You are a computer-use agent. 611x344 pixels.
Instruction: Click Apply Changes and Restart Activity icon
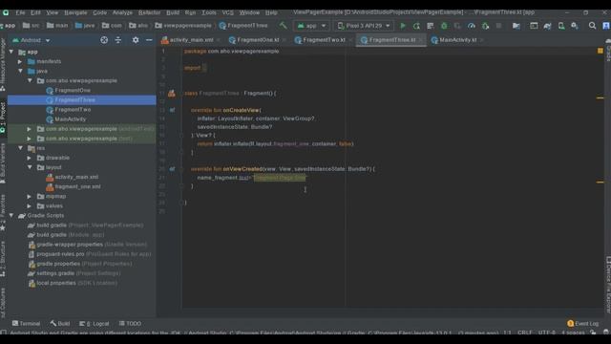coord(416,26)
